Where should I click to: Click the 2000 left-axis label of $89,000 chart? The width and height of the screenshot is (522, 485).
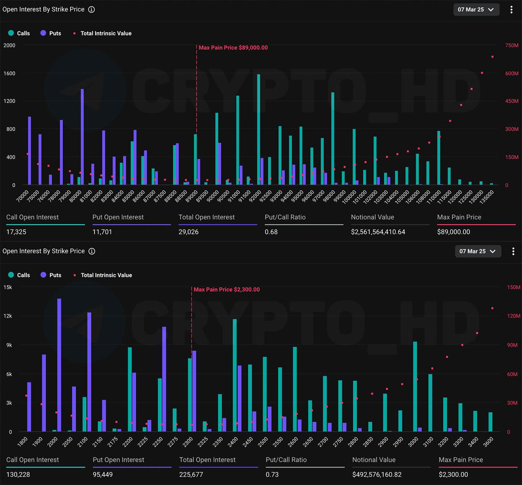coord(9,45)
